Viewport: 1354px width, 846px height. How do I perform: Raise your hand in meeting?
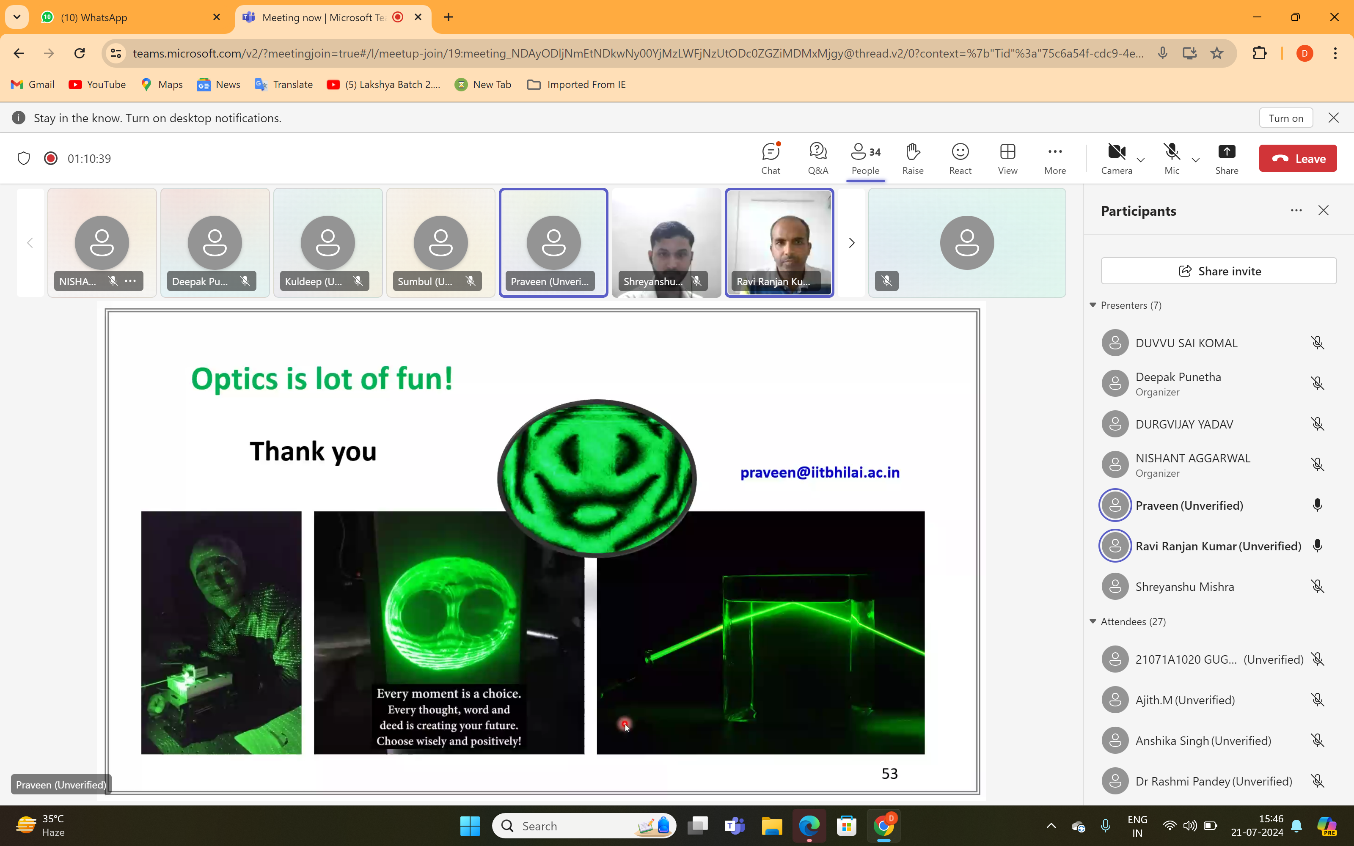pos(913,158)
